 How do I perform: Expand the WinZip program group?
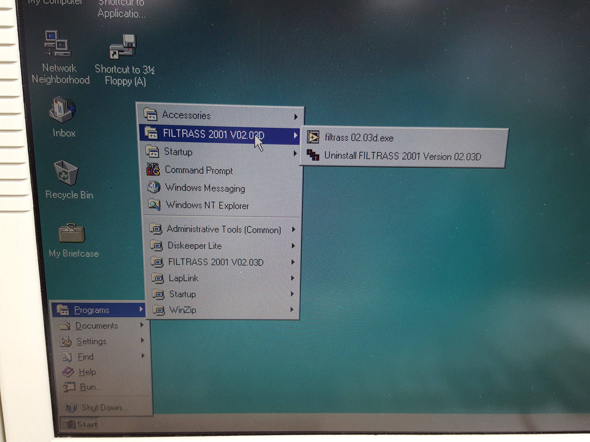[x=183, y=310]
